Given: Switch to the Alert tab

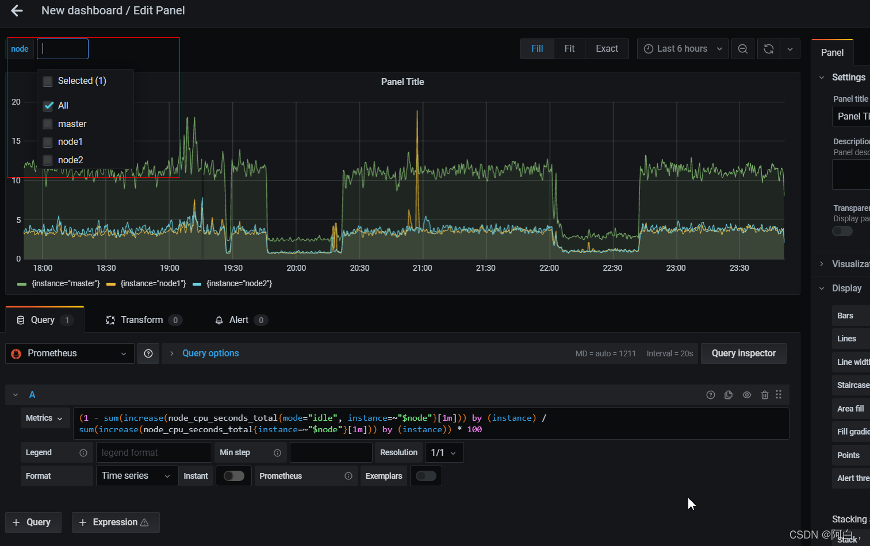Looking at the screenshot, I should click(241, 320).
